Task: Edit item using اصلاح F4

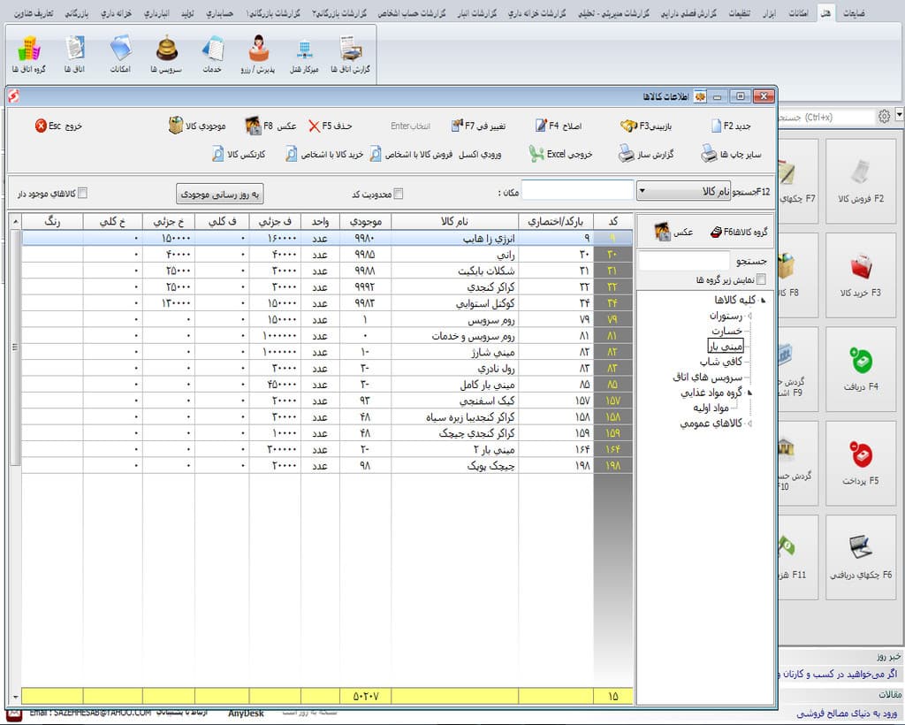Action: pos(559,126)
